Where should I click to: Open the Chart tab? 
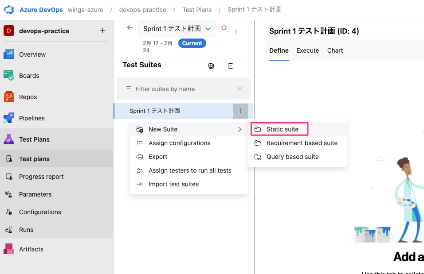tap(335, 50)
